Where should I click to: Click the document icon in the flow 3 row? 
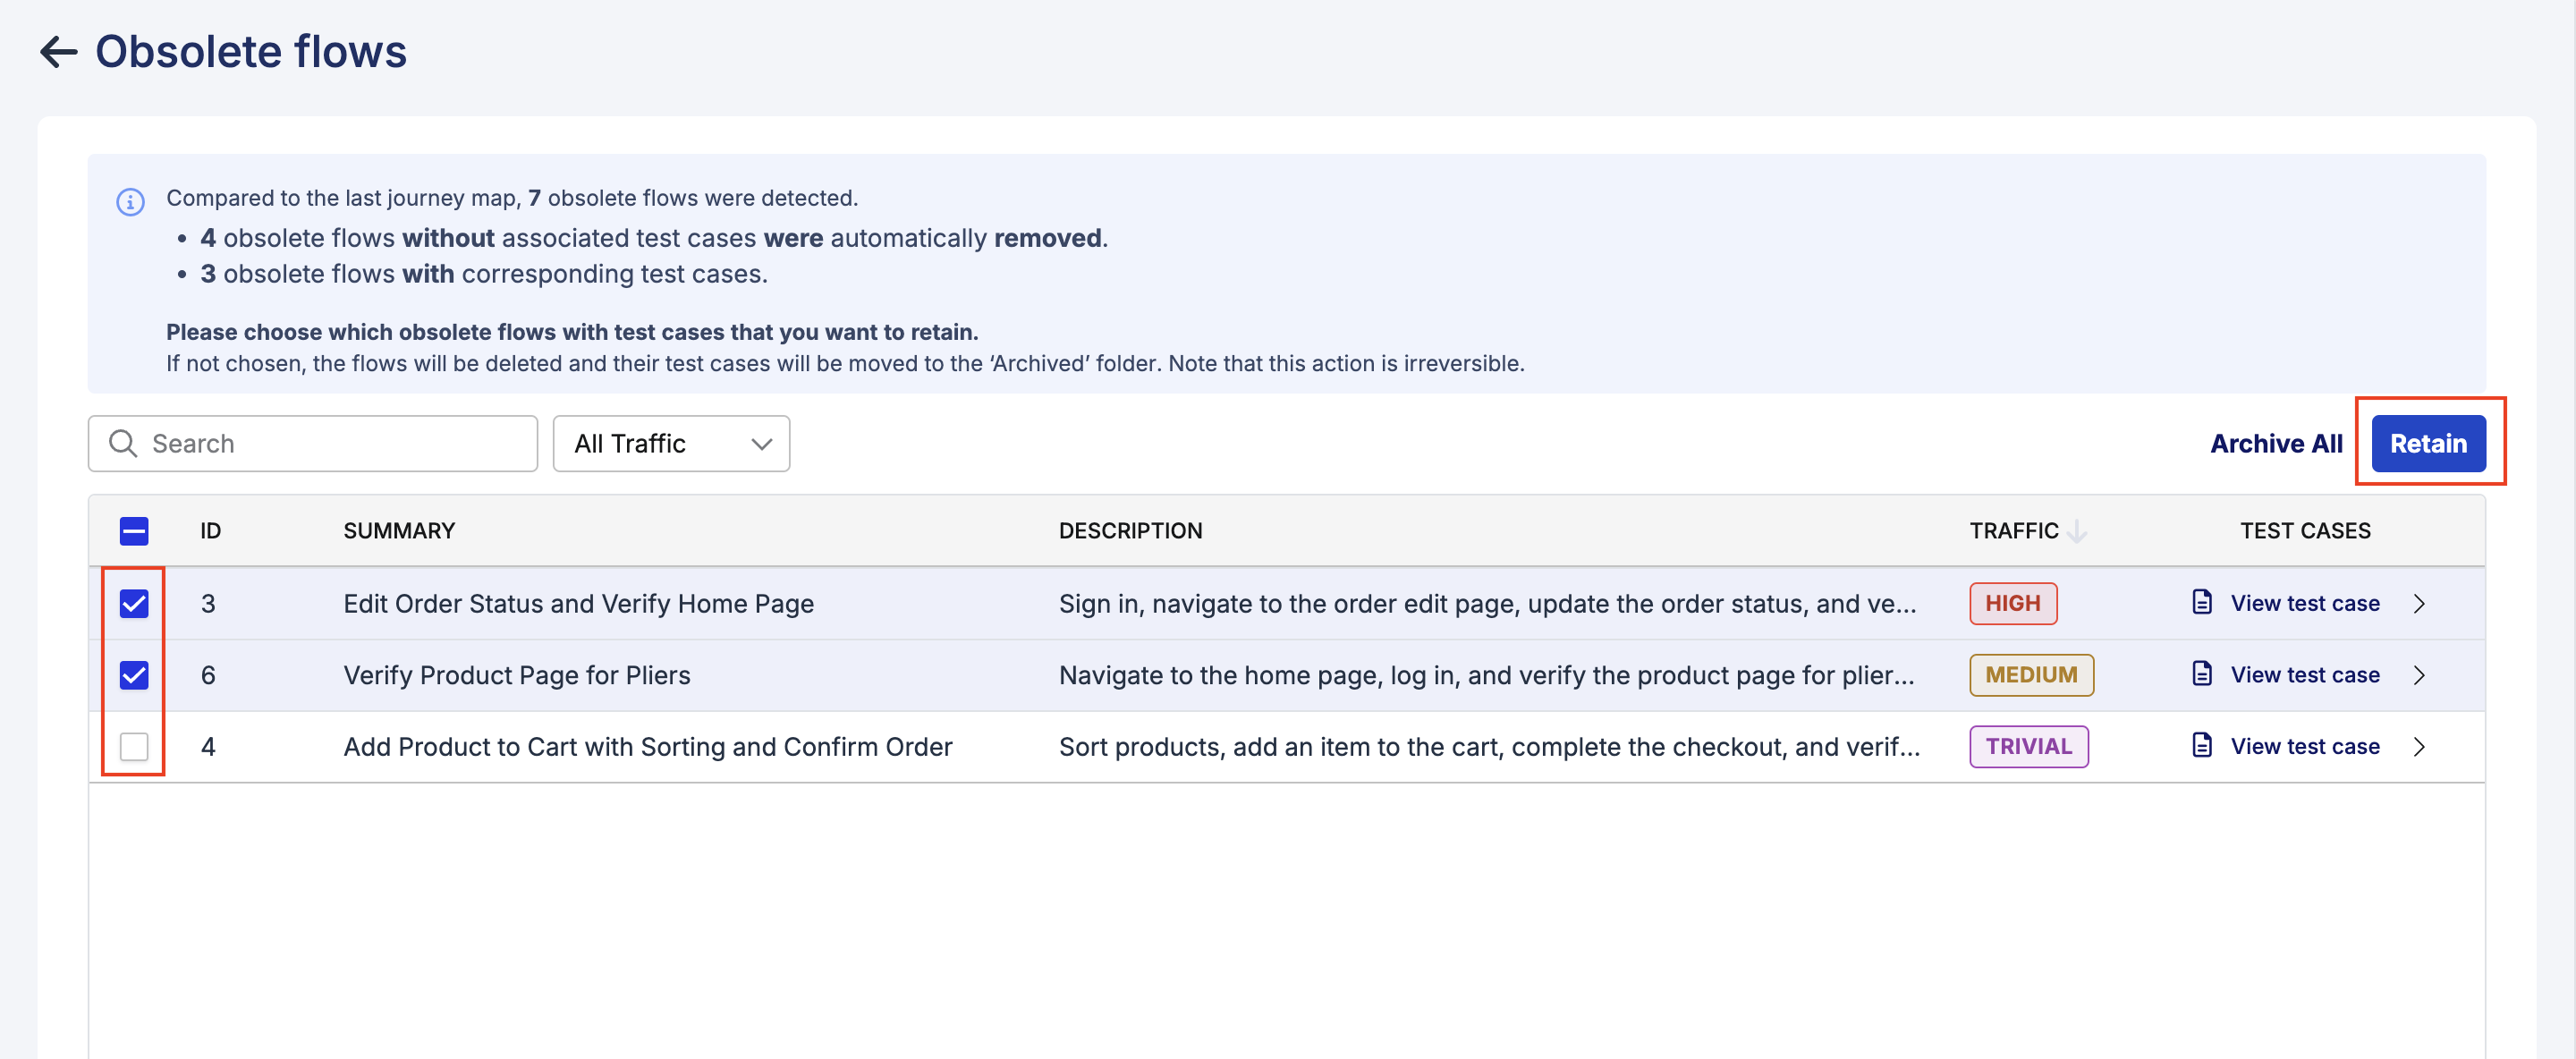pyautogui.click(x=2201, y=602)
